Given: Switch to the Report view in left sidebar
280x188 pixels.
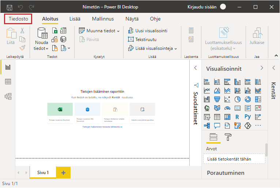Looking at the screenshot, I should click(8, 67).
